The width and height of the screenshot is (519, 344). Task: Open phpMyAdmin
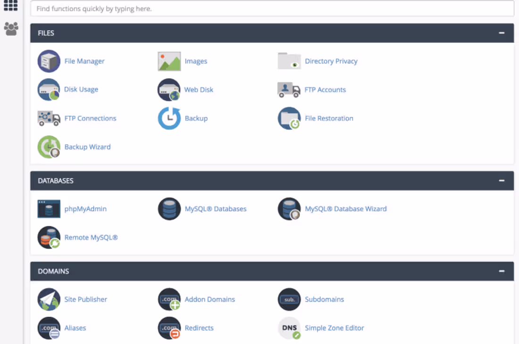point(85,209)
